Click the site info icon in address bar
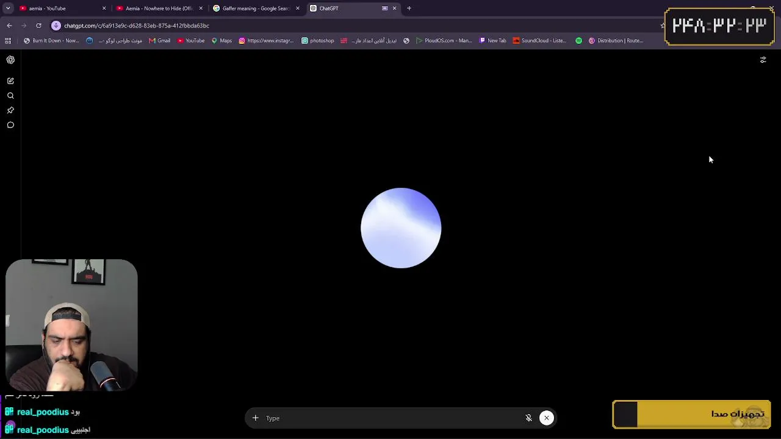Image resolution: width=781 pixels, height=439 pixels. [x=56, y=26]
